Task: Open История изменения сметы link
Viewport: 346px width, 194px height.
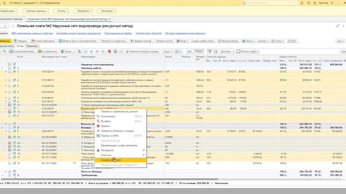Action: click(x=185, y=33)
